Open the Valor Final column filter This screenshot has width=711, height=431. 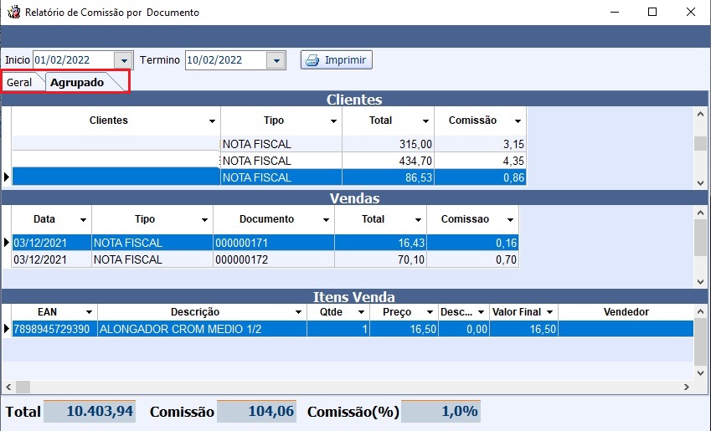point(549,313)
